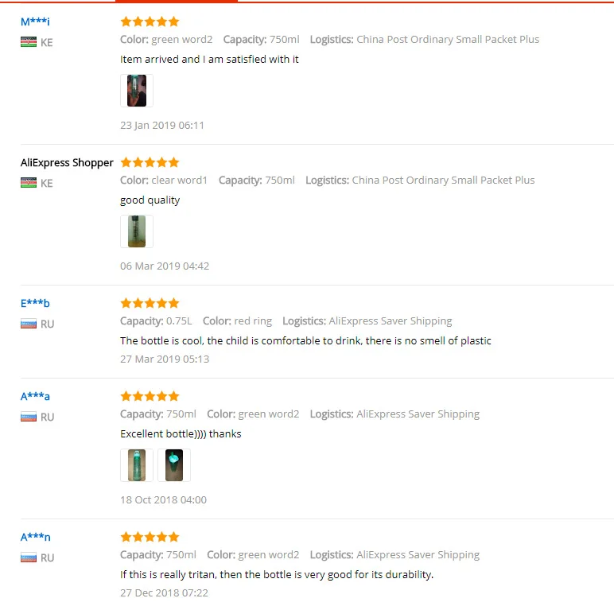Click AliExpress Shopper reviewer name
Screen dimensions: 614x606
point(67,162)
